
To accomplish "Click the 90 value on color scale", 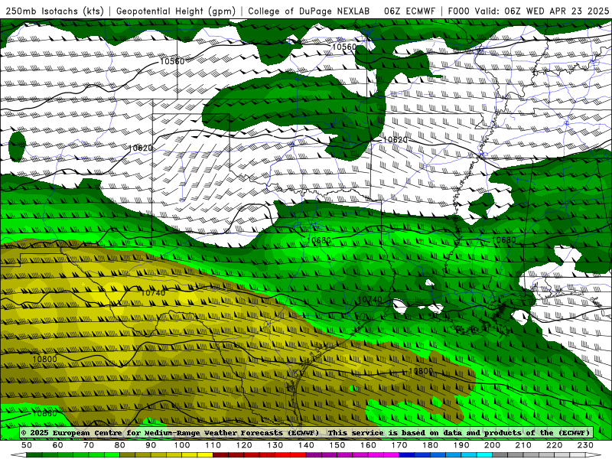I will (x=151, y=445).
